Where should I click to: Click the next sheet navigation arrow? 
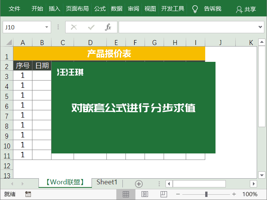tap(23, 184)
